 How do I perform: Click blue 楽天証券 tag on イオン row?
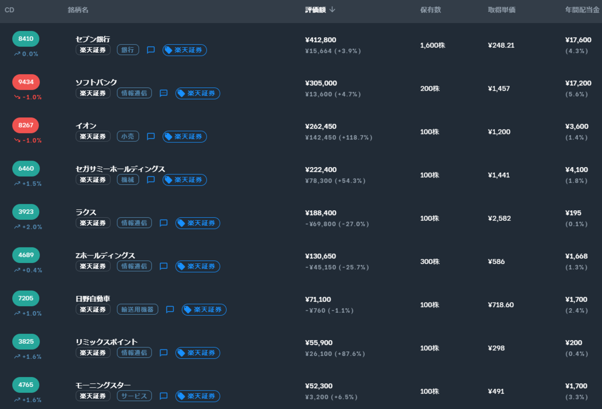pos(185,137)
